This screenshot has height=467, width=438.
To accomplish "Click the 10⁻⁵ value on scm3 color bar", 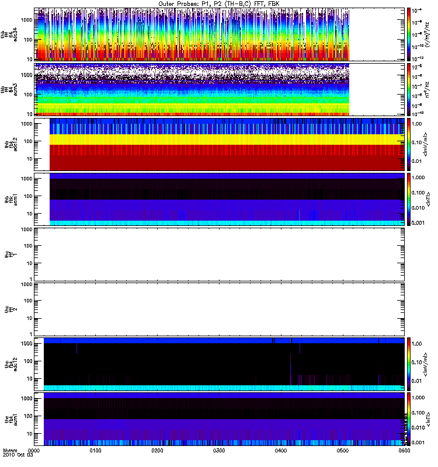I will pos(417,67).
